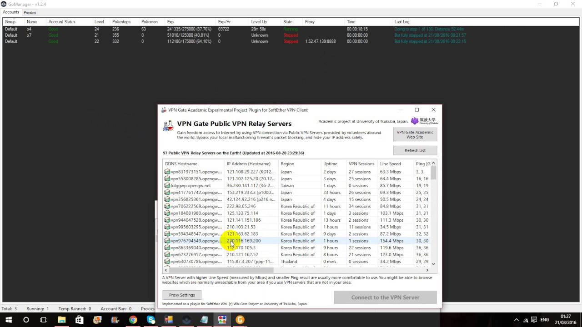Viewport: 582px width, 327px height.
Task: Select the server icon for vpn623276957.opengw
Action: click(167, 254)
